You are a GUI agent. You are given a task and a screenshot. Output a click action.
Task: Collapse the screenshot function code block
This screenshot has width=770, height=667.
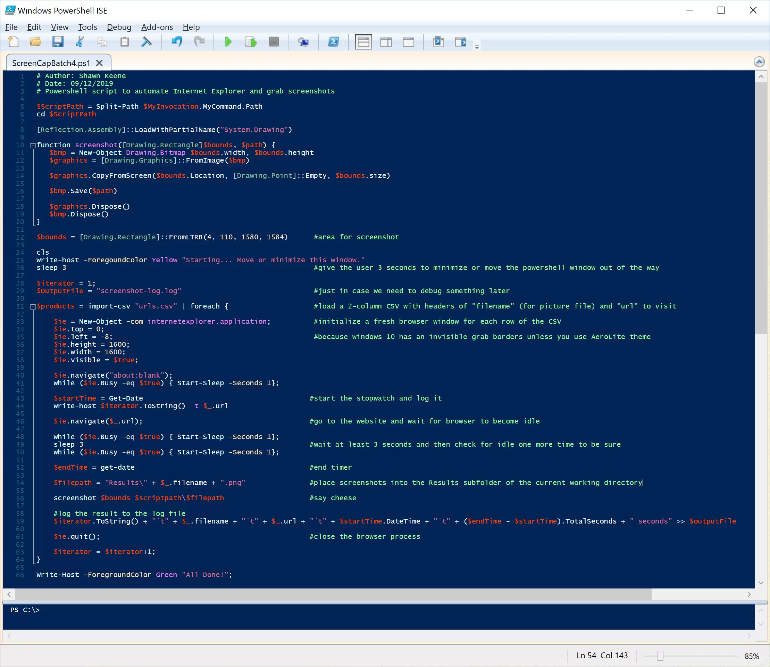[x=33, y=146]
